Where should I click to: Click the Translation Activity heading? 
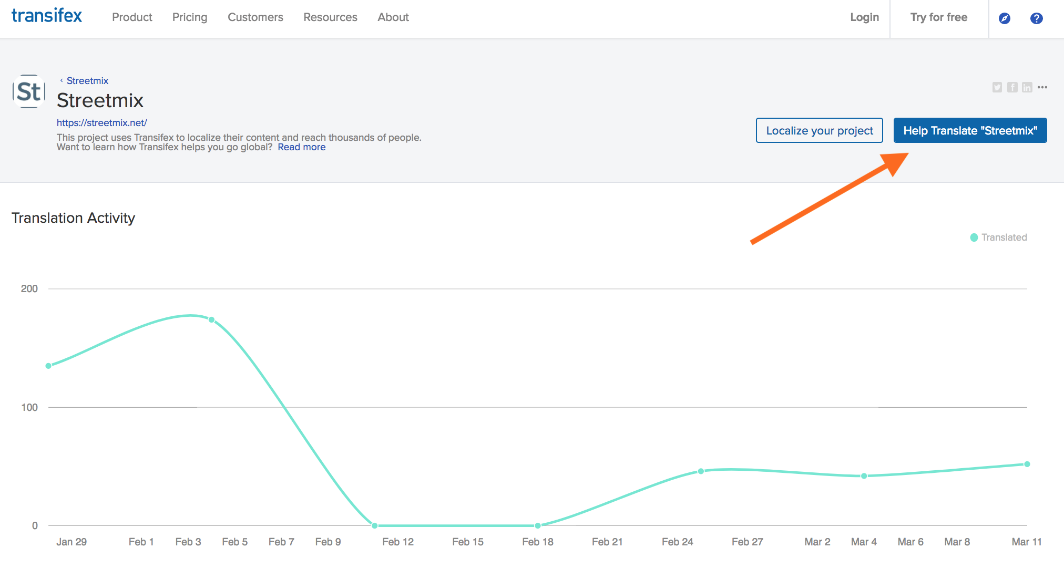point(74,218)
